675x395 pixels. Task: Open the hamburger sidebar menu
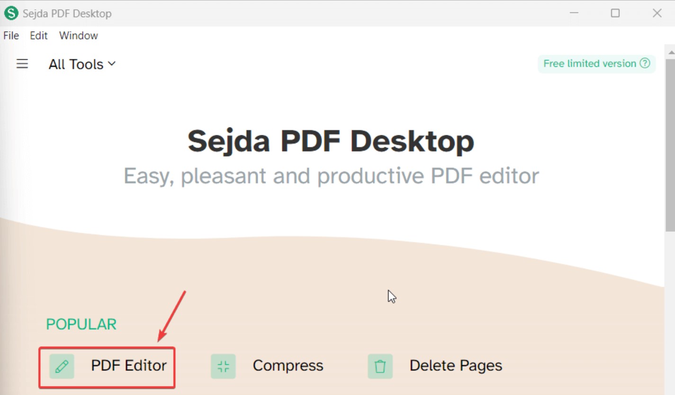(x=22, y=64)
